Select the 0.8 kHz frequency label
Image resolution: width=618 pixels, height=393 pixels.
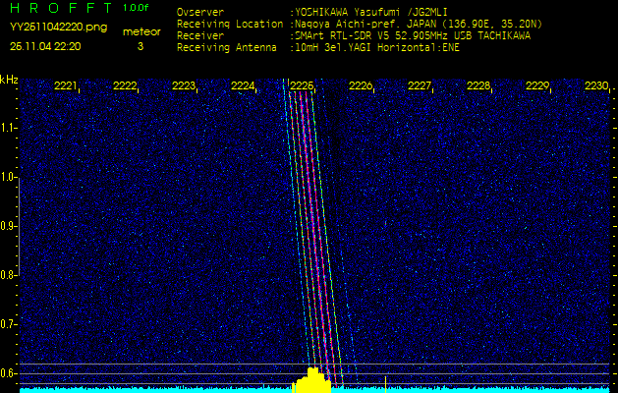click(9, 274)
